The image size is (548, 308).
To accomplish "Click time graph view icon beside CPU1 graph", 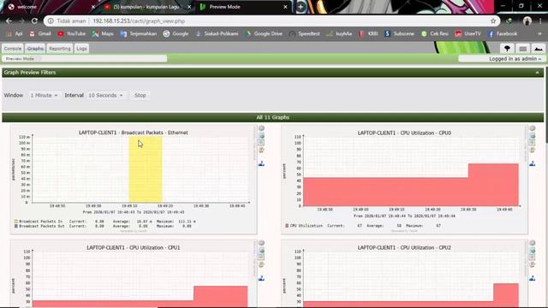I will [261, 257].
